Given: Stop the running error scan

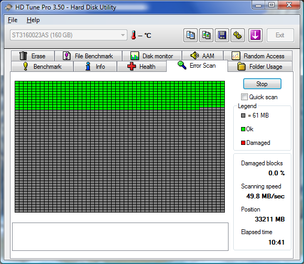Looking at the screenshot, I should 262,84.
